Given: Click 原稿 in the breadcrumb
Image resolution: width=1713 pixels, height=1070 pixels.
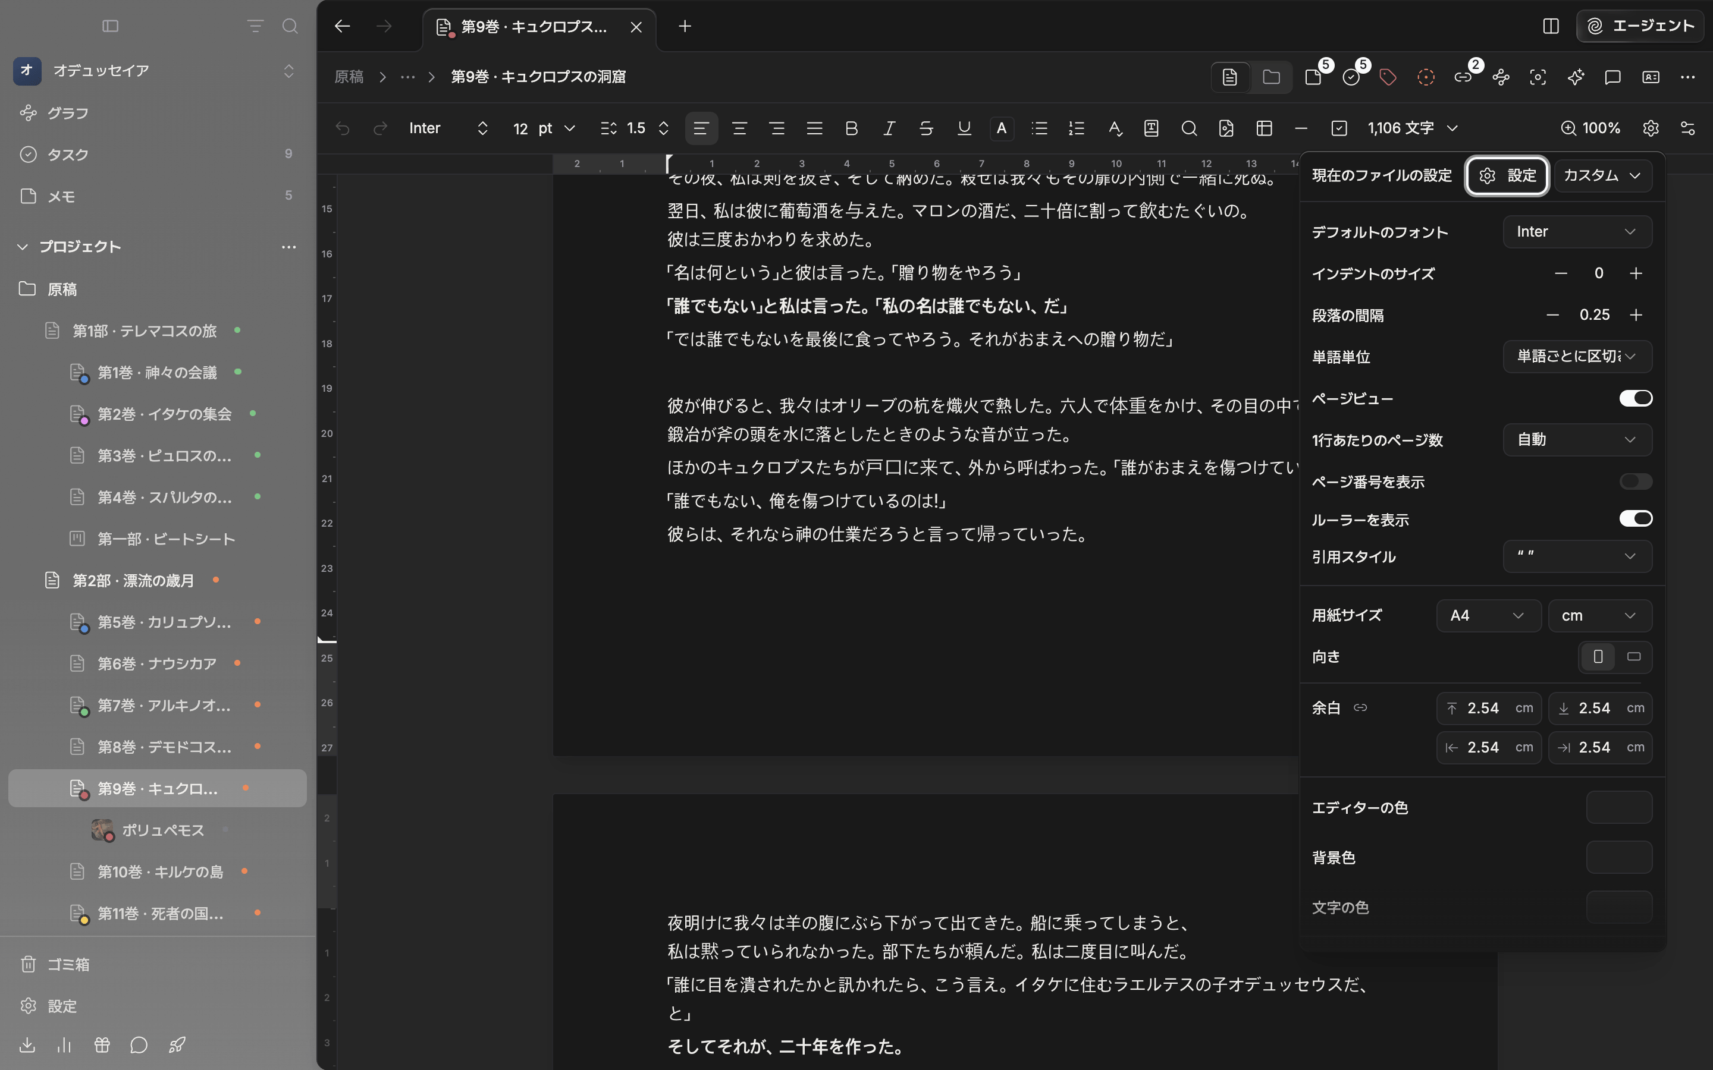Looking at the screenshot, I should point(349,77).
